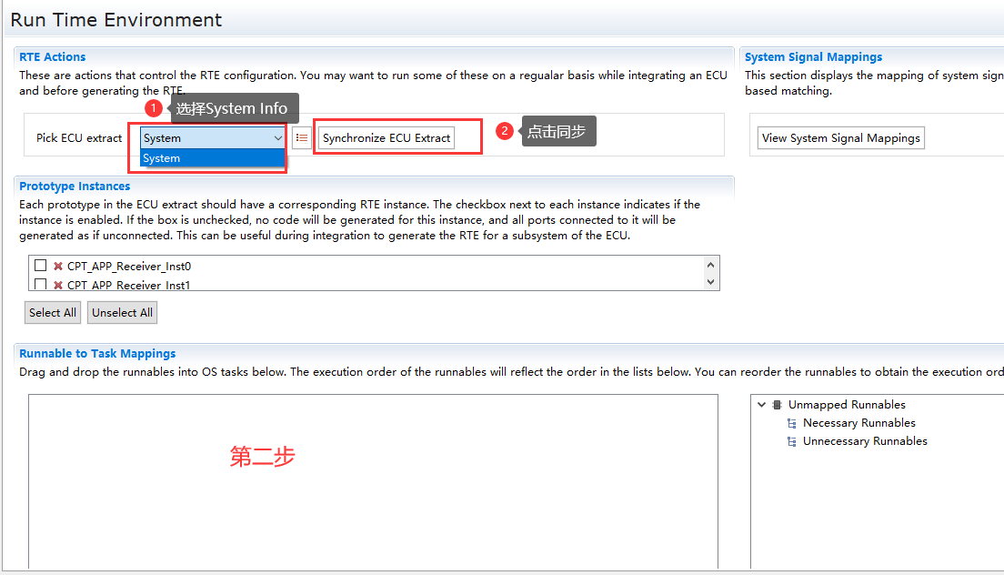Open the Pick ECU extract combo box
The height and width of the screenshot is (575, 1004).
pos(277,138)
